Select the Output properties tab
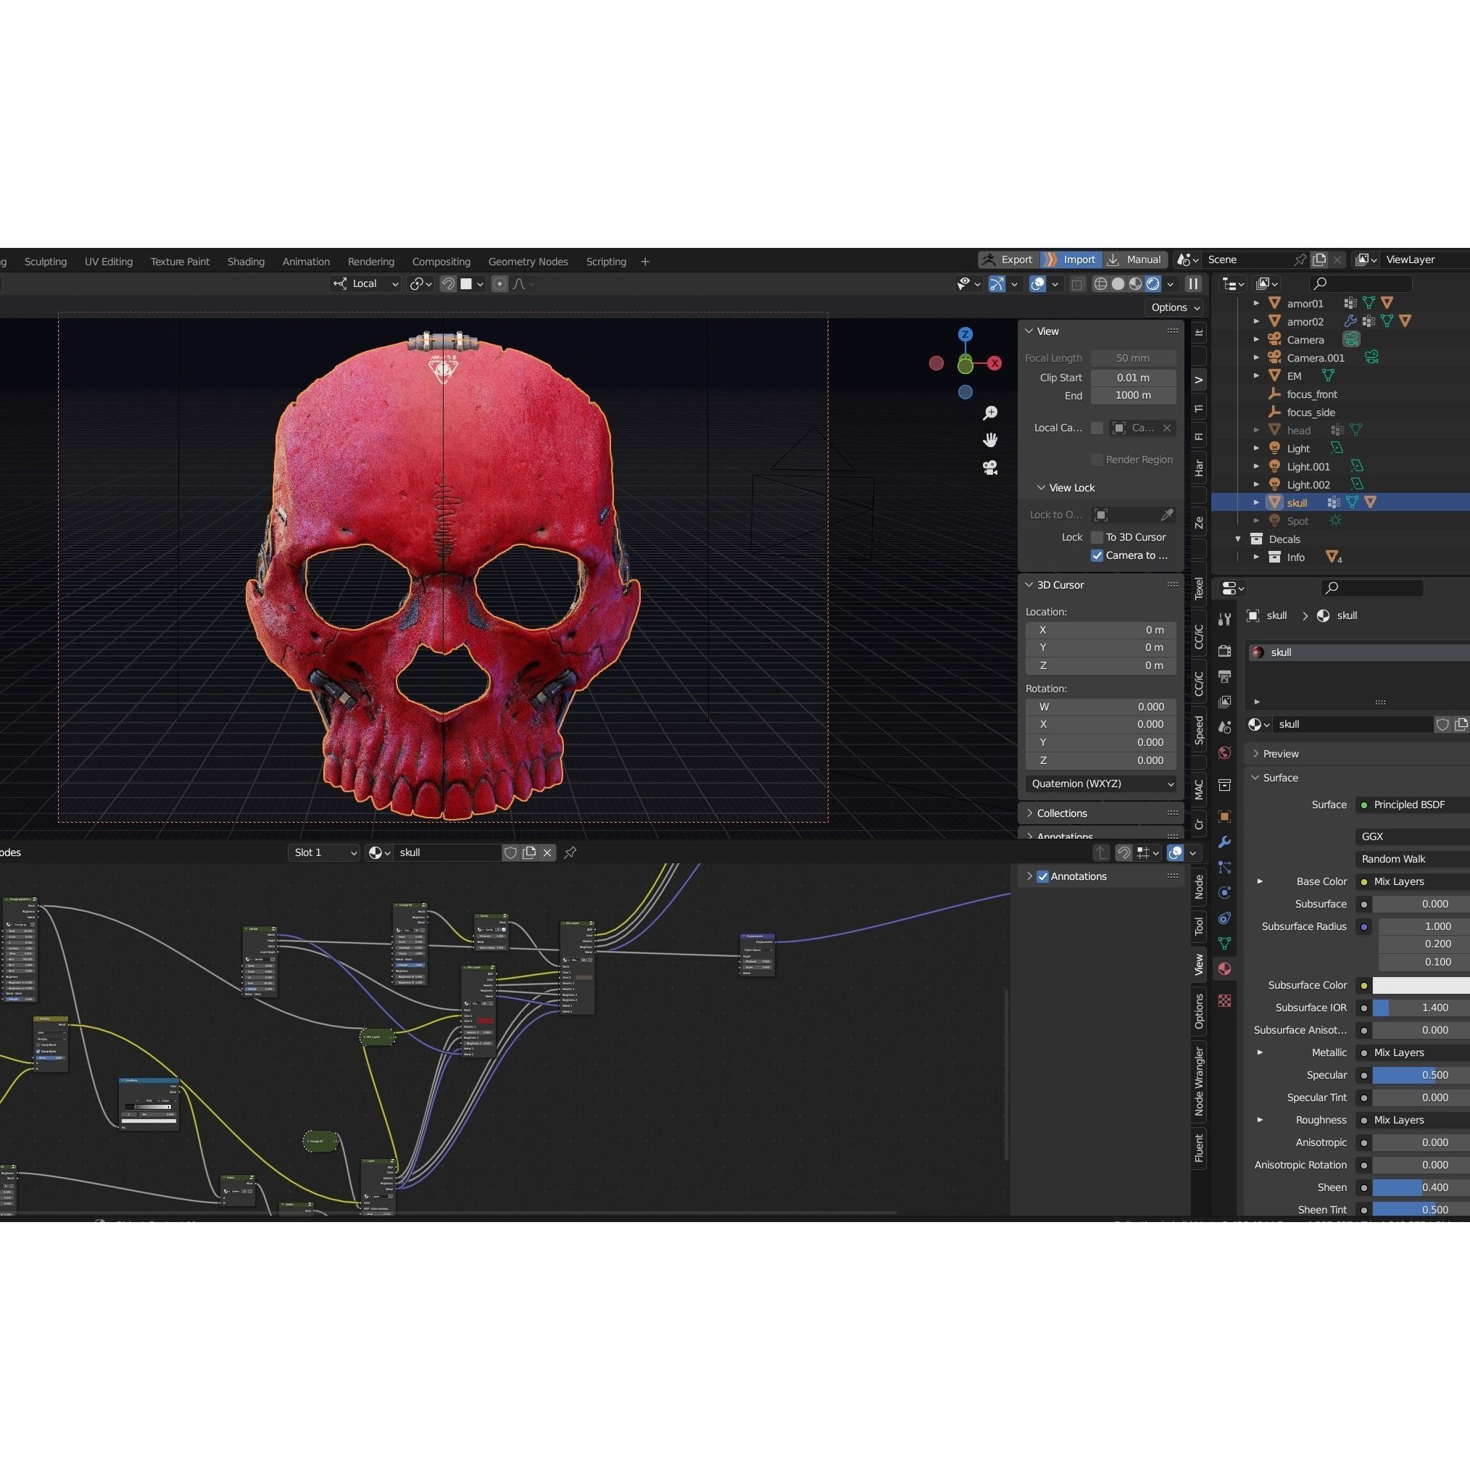 point(1225,676)
